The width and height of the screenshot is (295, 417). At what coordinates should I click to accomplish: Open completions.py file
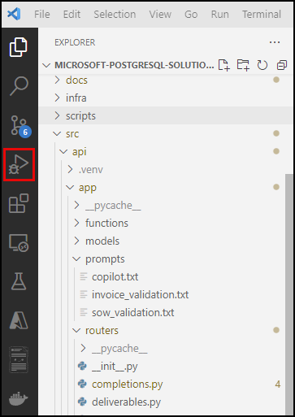(x=162, y=384)
